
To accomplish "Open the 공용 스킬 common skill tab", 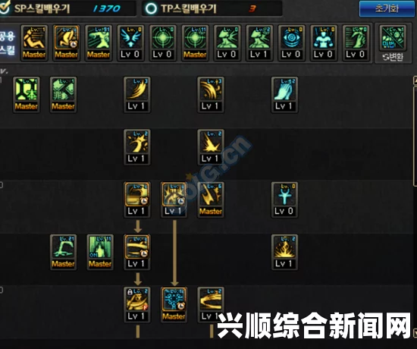I will pyautogui.click(x=8, y=42).
